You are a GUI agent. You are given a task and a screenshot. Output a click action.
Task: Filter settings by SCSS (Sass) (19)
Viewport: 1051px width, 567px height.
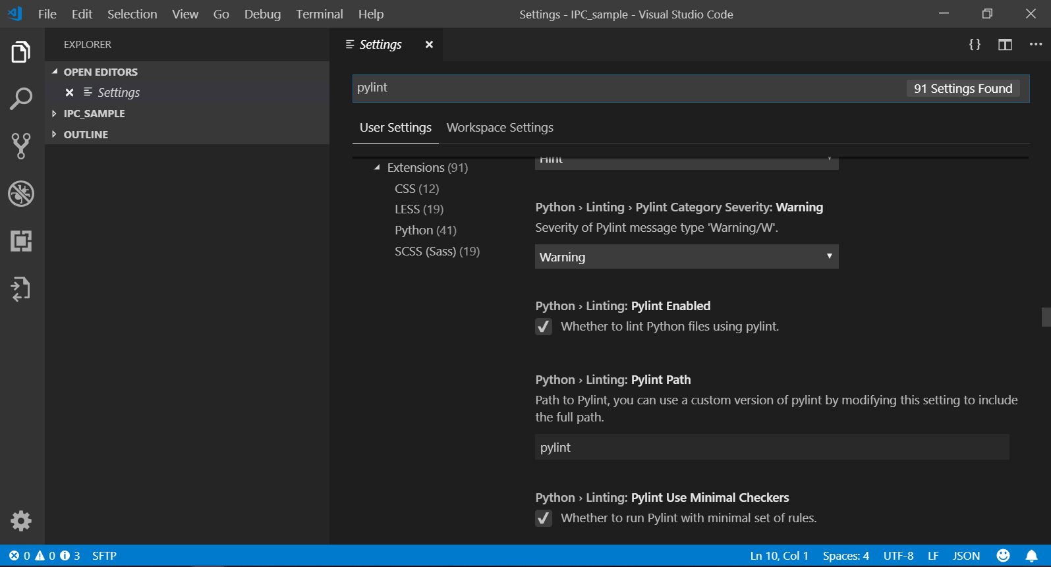point(438,252)
